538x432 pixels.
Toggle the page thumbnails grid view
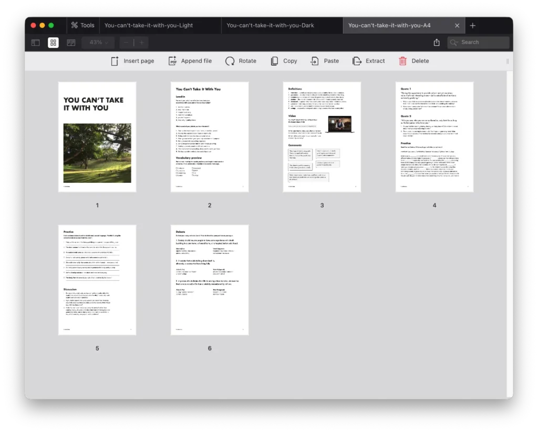tap(53, 43)
